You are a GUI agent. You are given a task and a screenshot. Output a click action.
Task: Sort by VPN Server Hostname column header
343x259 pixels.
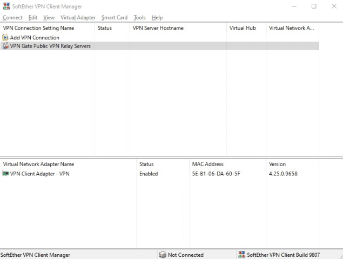pyautogui.click(x=158, y=28)
